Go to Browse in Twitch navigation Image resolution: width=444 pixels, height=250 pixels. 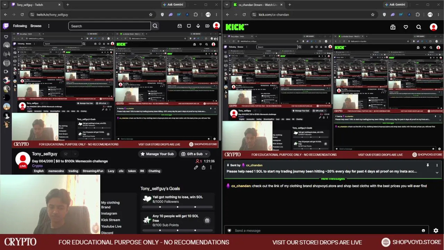click(x=36, y=26)
